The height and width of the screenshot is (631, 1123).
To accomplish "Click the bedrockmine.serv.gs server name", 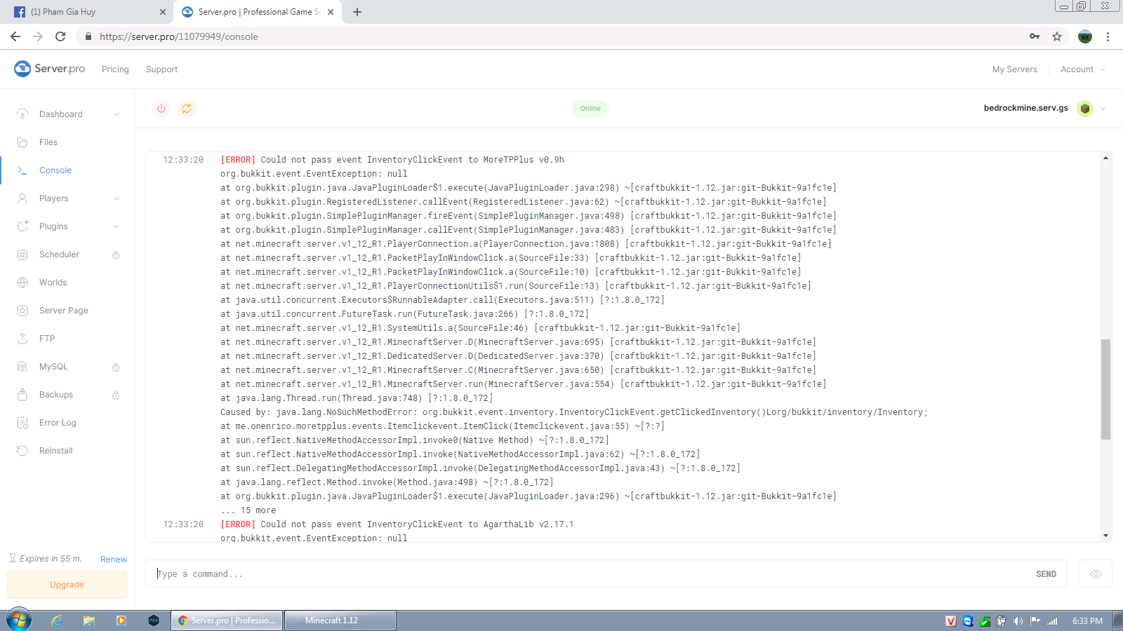I will pyautogui.click(x=1026, y=109).
